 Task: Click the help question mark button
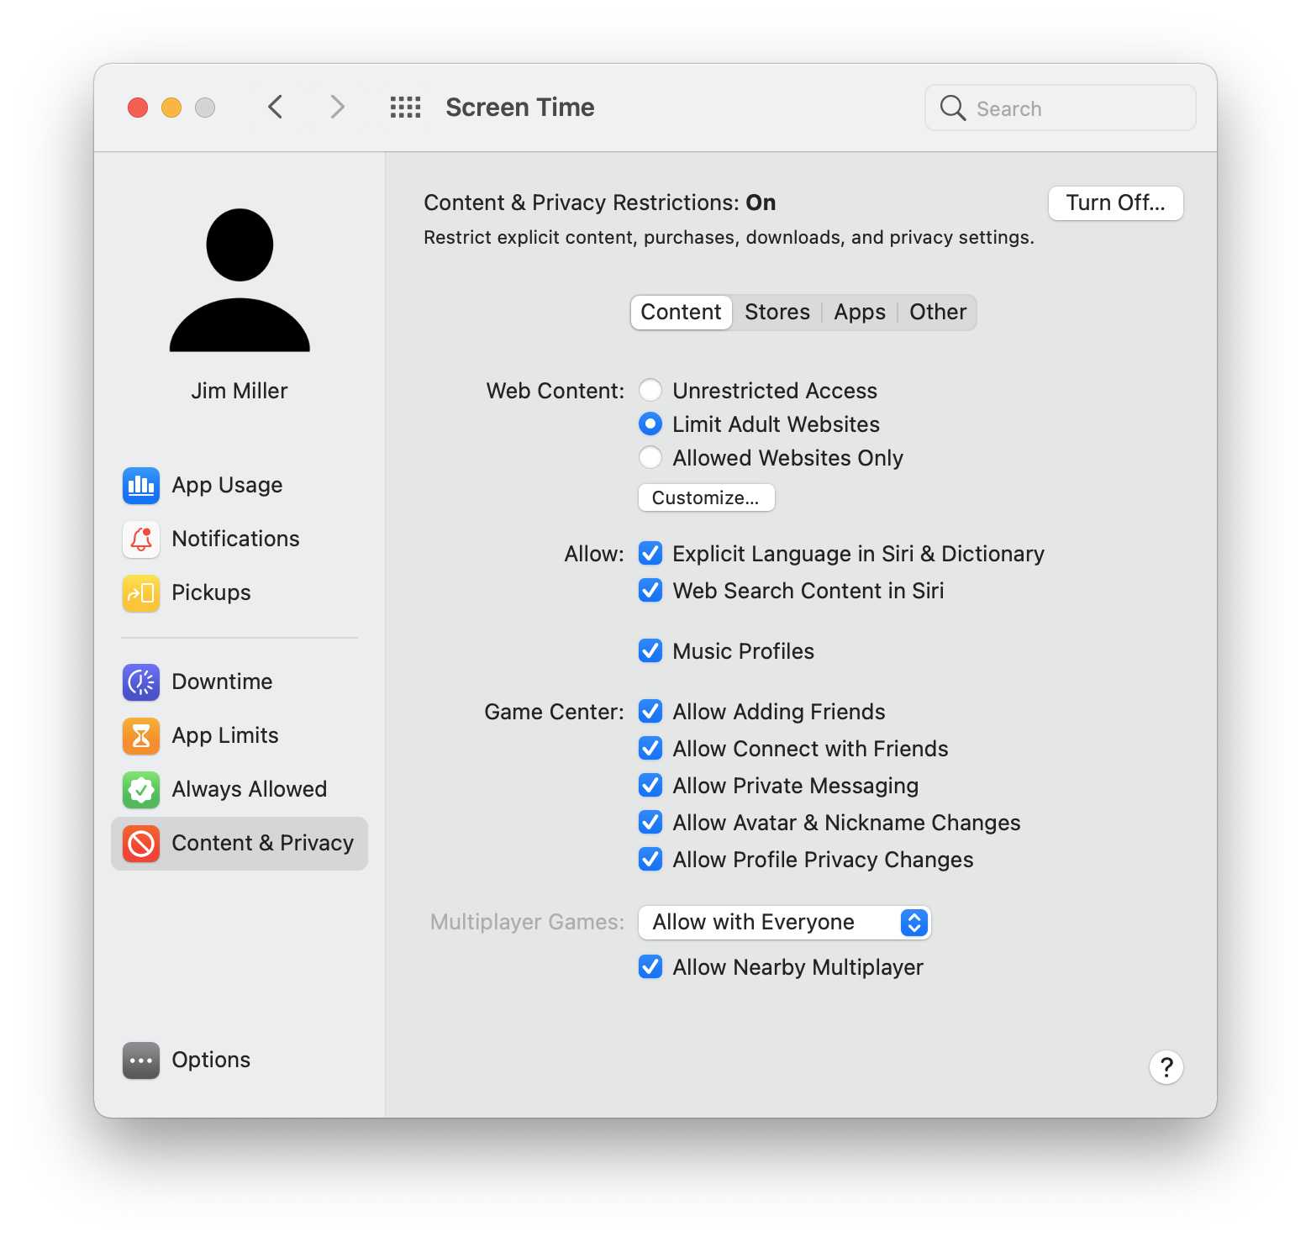1166,1067
